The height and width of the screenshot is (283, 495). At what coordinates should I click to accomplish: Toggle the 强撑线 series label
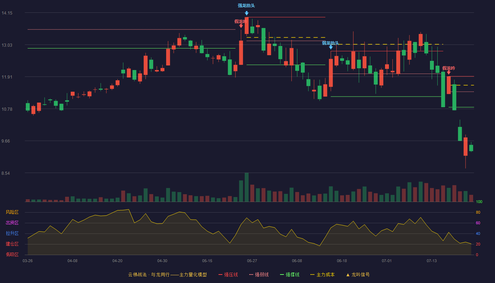tap(292, 275)
